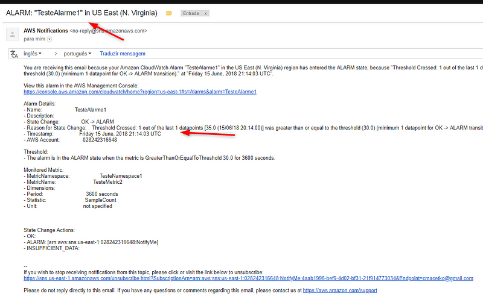
Task: Click the threshold line mentioning GreaterThanOrEqualToThreshold
Action: tap(149, 158)
